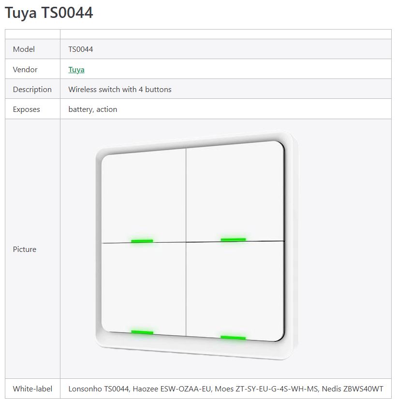
Task: Click the switch product picture
Action: point(196,247)
